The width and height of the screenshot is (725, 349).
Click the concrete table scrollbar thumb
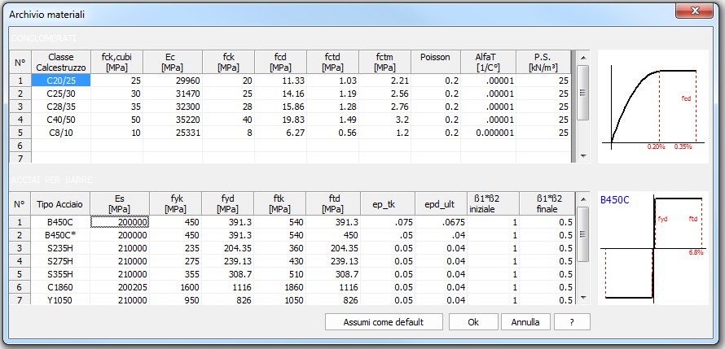coord(582,92)
